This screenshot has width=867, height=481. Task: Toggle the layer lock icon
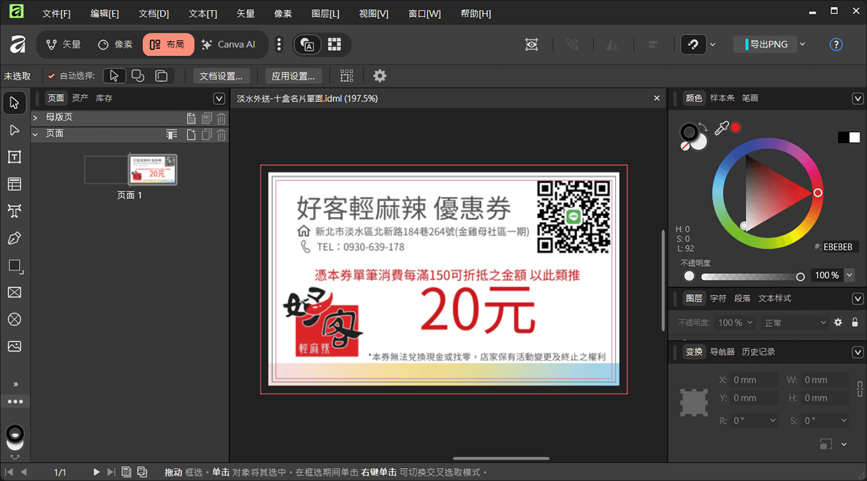click(x=855, y=323)
